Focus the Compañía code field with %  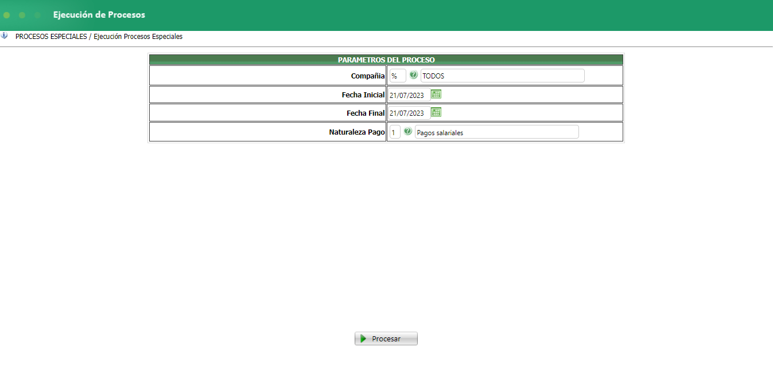[397, 76]
